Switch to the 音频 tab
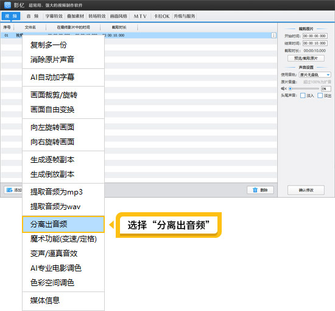 [33, 16]
